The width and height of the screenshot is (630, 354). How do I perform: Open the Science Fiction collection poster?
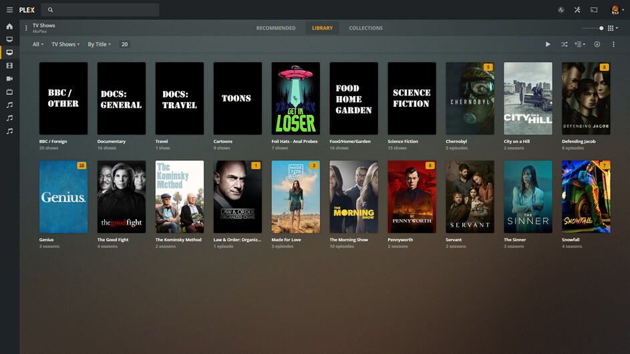point(412,98)
